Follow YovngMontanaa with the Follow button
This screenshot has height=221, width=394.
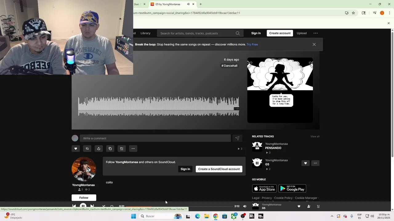coord(84,198)
